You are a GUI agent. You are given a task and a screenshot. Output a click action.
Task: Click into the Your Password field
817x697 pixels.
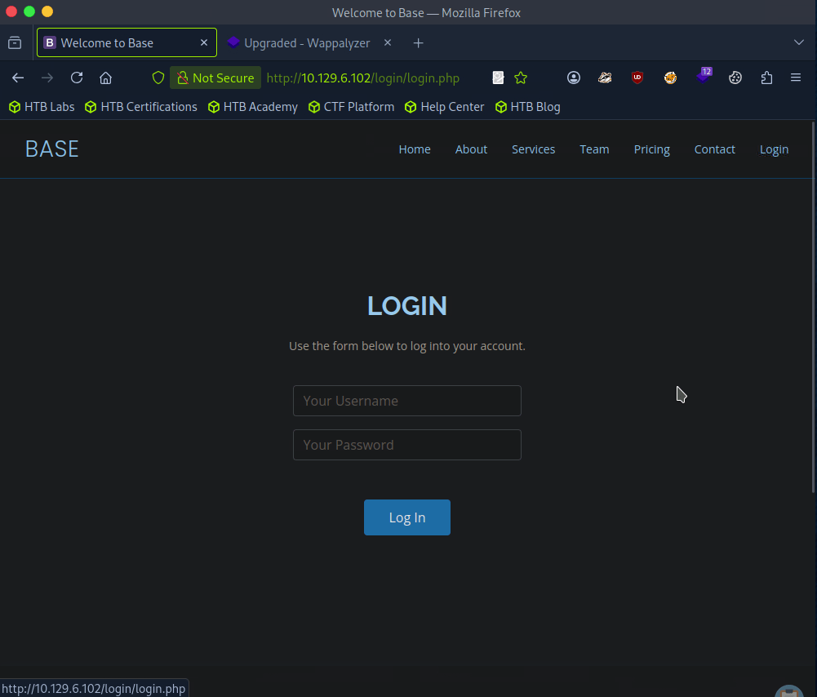[406, 445]
